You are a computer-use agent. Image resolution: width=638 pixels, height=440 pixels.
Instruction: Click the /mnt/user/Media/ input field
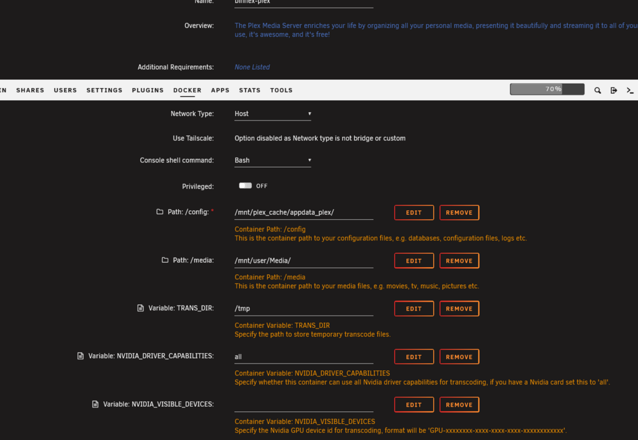click(x=304, y=260)
